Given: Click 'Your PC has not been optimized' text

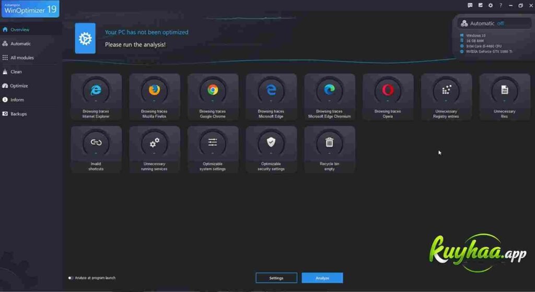Looking at the screenshot, I should point(146,32).
